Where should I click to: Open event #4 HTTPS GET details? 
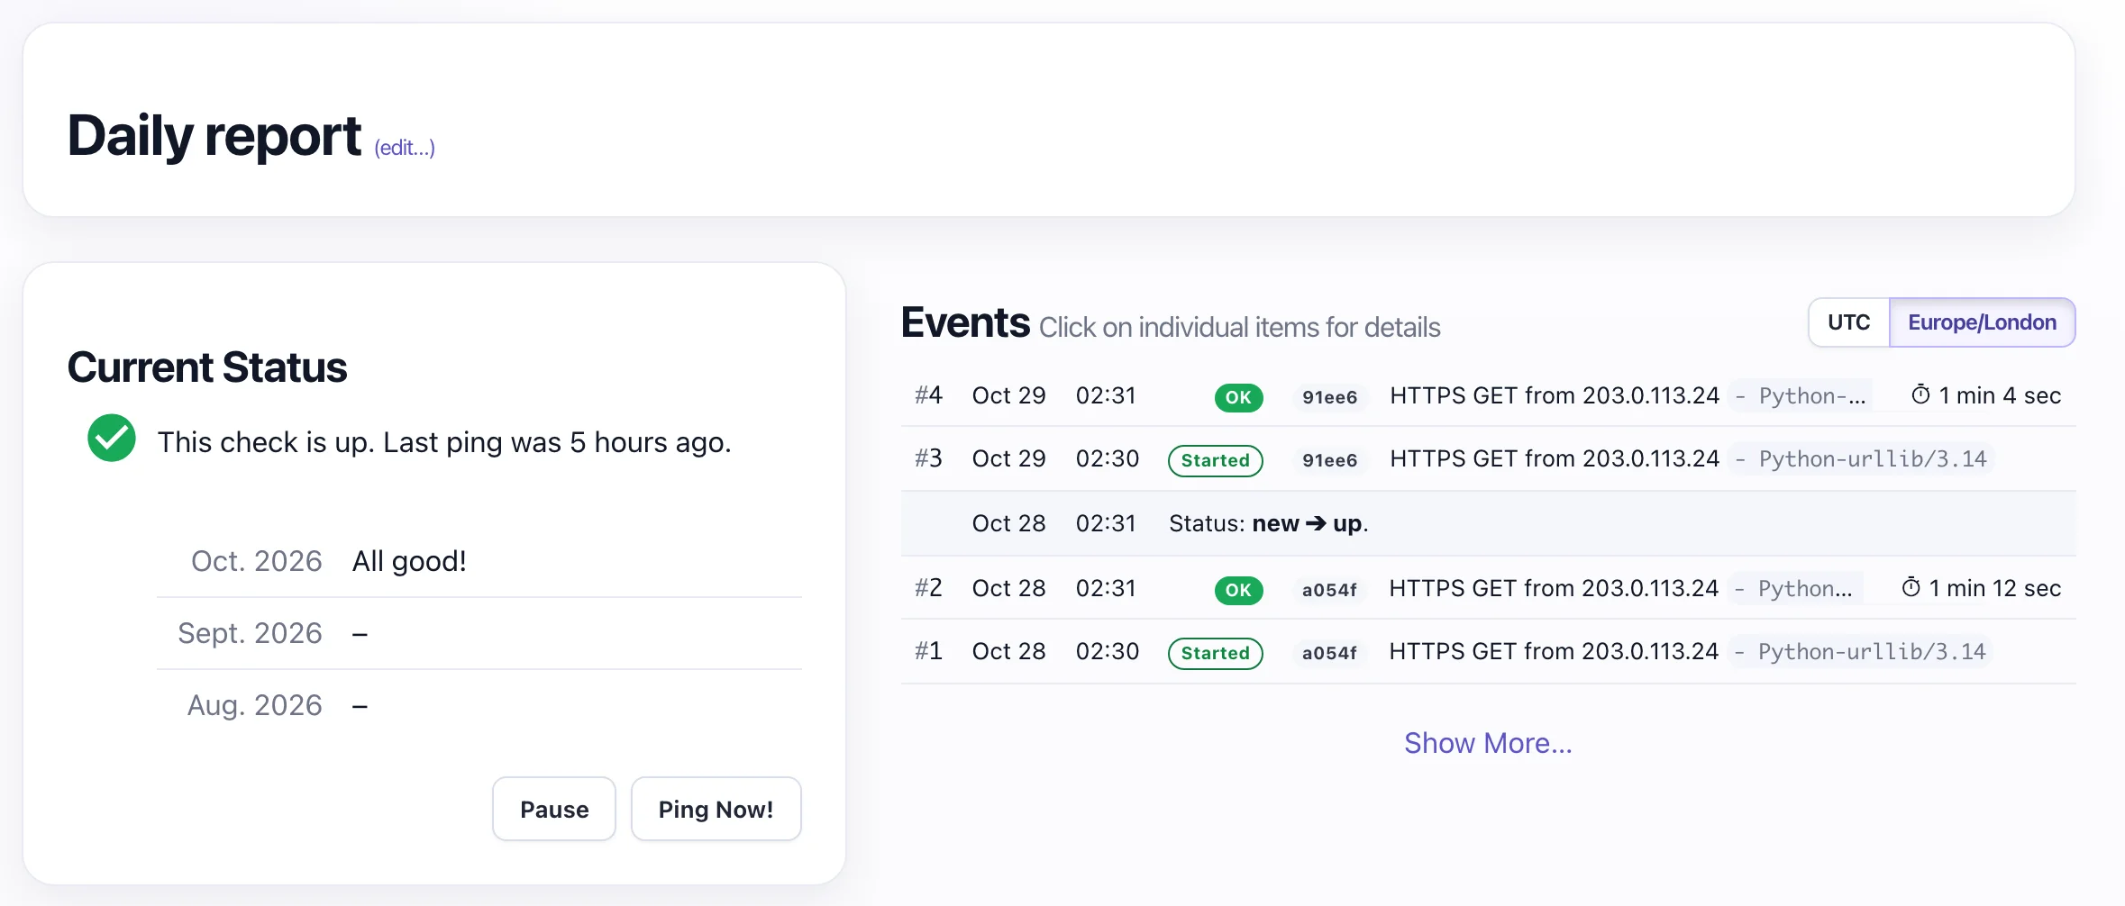tap(1555, 395)
